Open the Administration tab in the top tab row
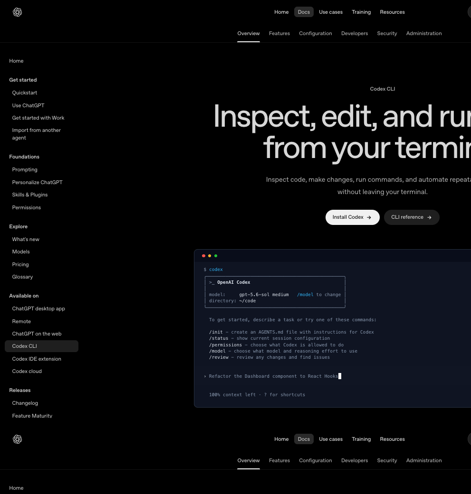Image resolution: width=471 pixels, height=494 pixels. click(423, 33)
